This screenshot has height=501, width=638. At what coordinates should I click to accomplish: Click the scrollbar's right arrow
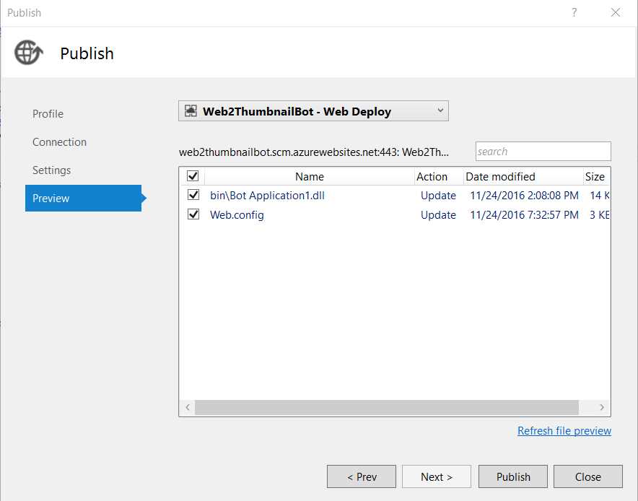[x=602, y=407]
